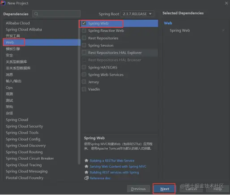Focus the Dependencies search field
This screenshot has width=230, height=195.
point(56,14)
